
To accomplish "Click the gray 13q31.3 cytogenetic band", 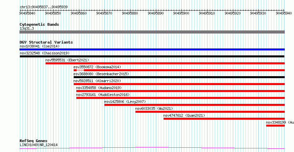I will 152,32.
